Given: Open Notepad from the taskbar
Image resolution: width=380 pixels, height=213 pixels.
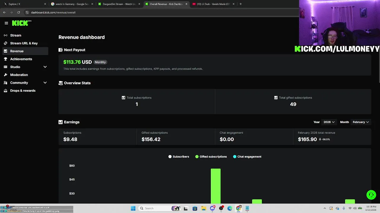Looking at the screenshot, I should tap(247, 208).
